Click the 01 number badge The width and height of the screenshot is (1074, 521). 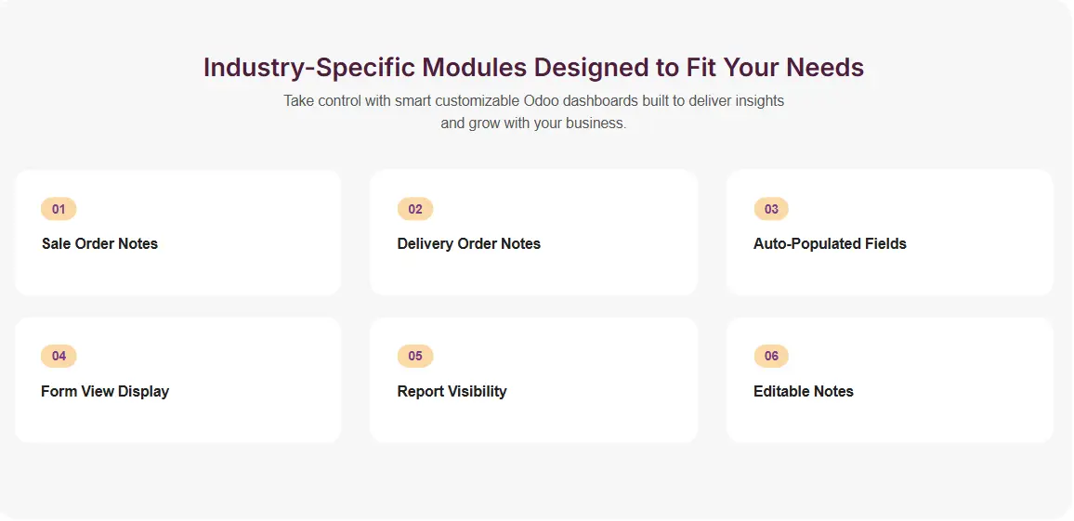tap(59, 209)
